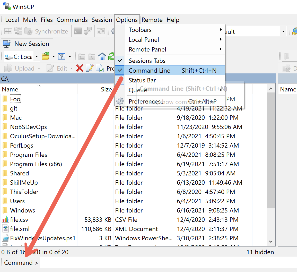Image resolution: width=297 pixels, height=272 pixels.
Task: Click into the Command input field
Action: click(168, 262)
